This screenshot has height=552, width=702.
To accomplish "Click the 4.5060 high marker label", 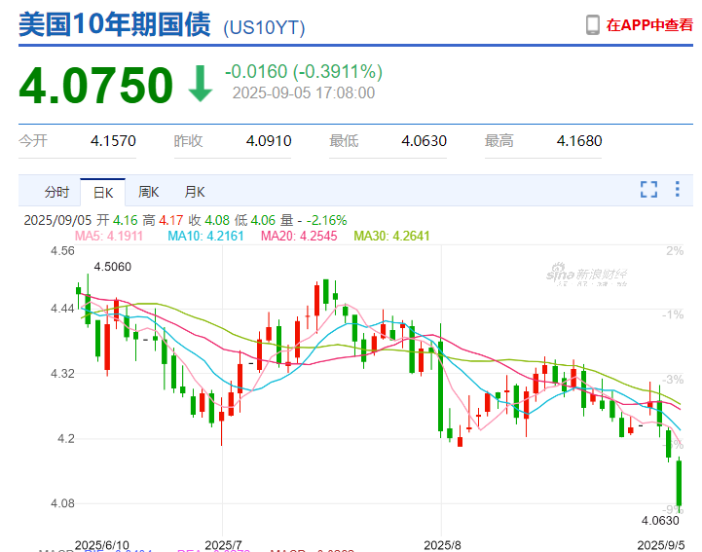I will tap(112, 267).
